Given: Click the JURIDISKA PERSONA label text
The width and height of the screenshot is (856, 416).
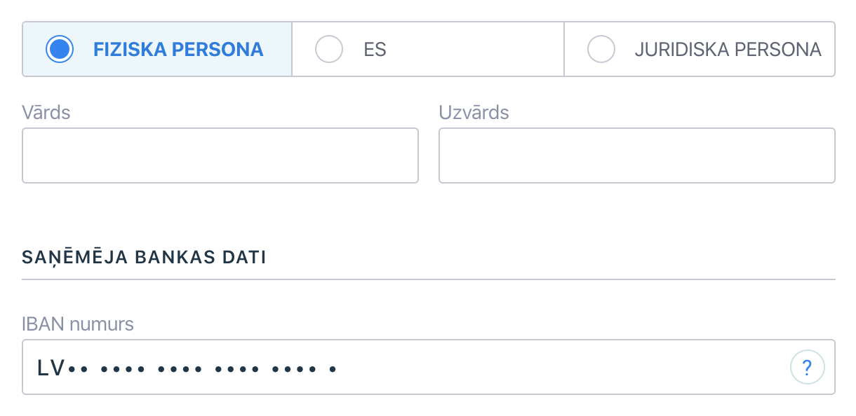Looking at the screenshot, I should (x=728, y=50).
